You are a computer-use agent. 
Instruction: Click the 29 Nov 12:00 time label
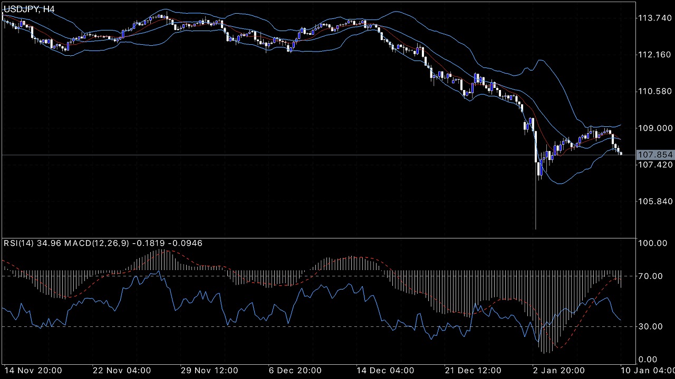210,371
